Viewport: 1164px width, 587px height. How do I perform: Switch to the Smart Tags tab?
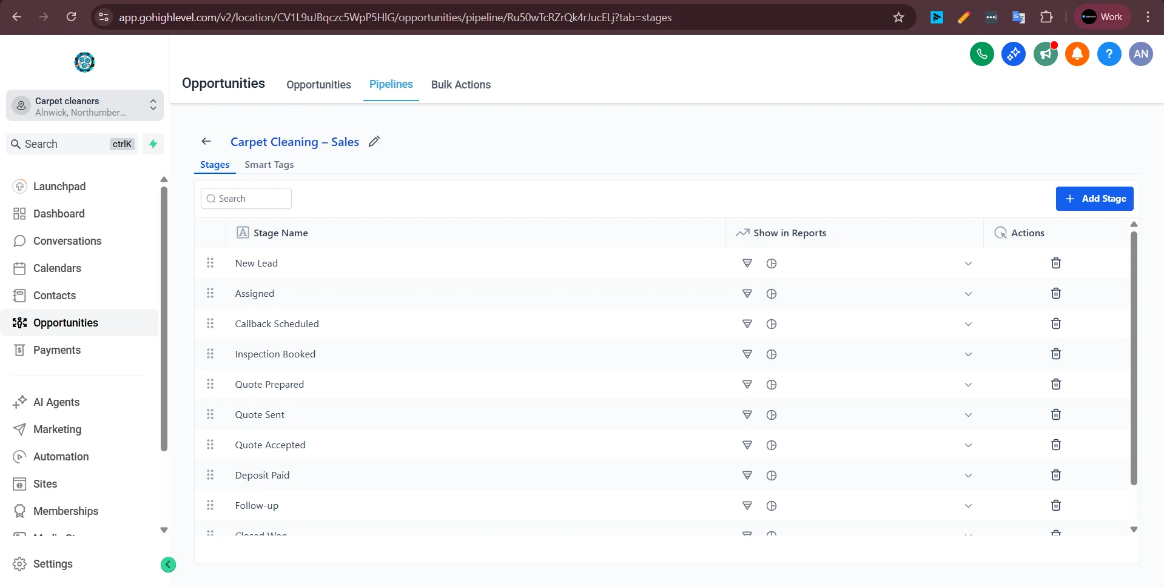point(269,164)
